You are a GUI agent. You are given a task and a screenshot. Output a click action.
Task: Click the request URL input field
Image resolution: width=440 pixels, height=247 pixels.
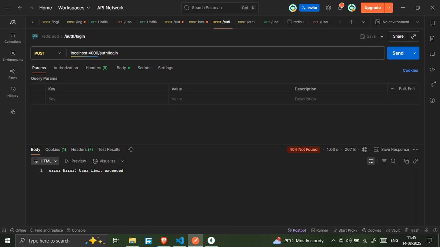point(225,53)
